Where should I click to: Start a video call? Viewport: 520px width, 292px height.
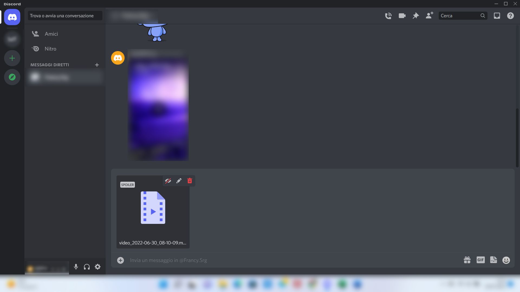pos(402,16)
